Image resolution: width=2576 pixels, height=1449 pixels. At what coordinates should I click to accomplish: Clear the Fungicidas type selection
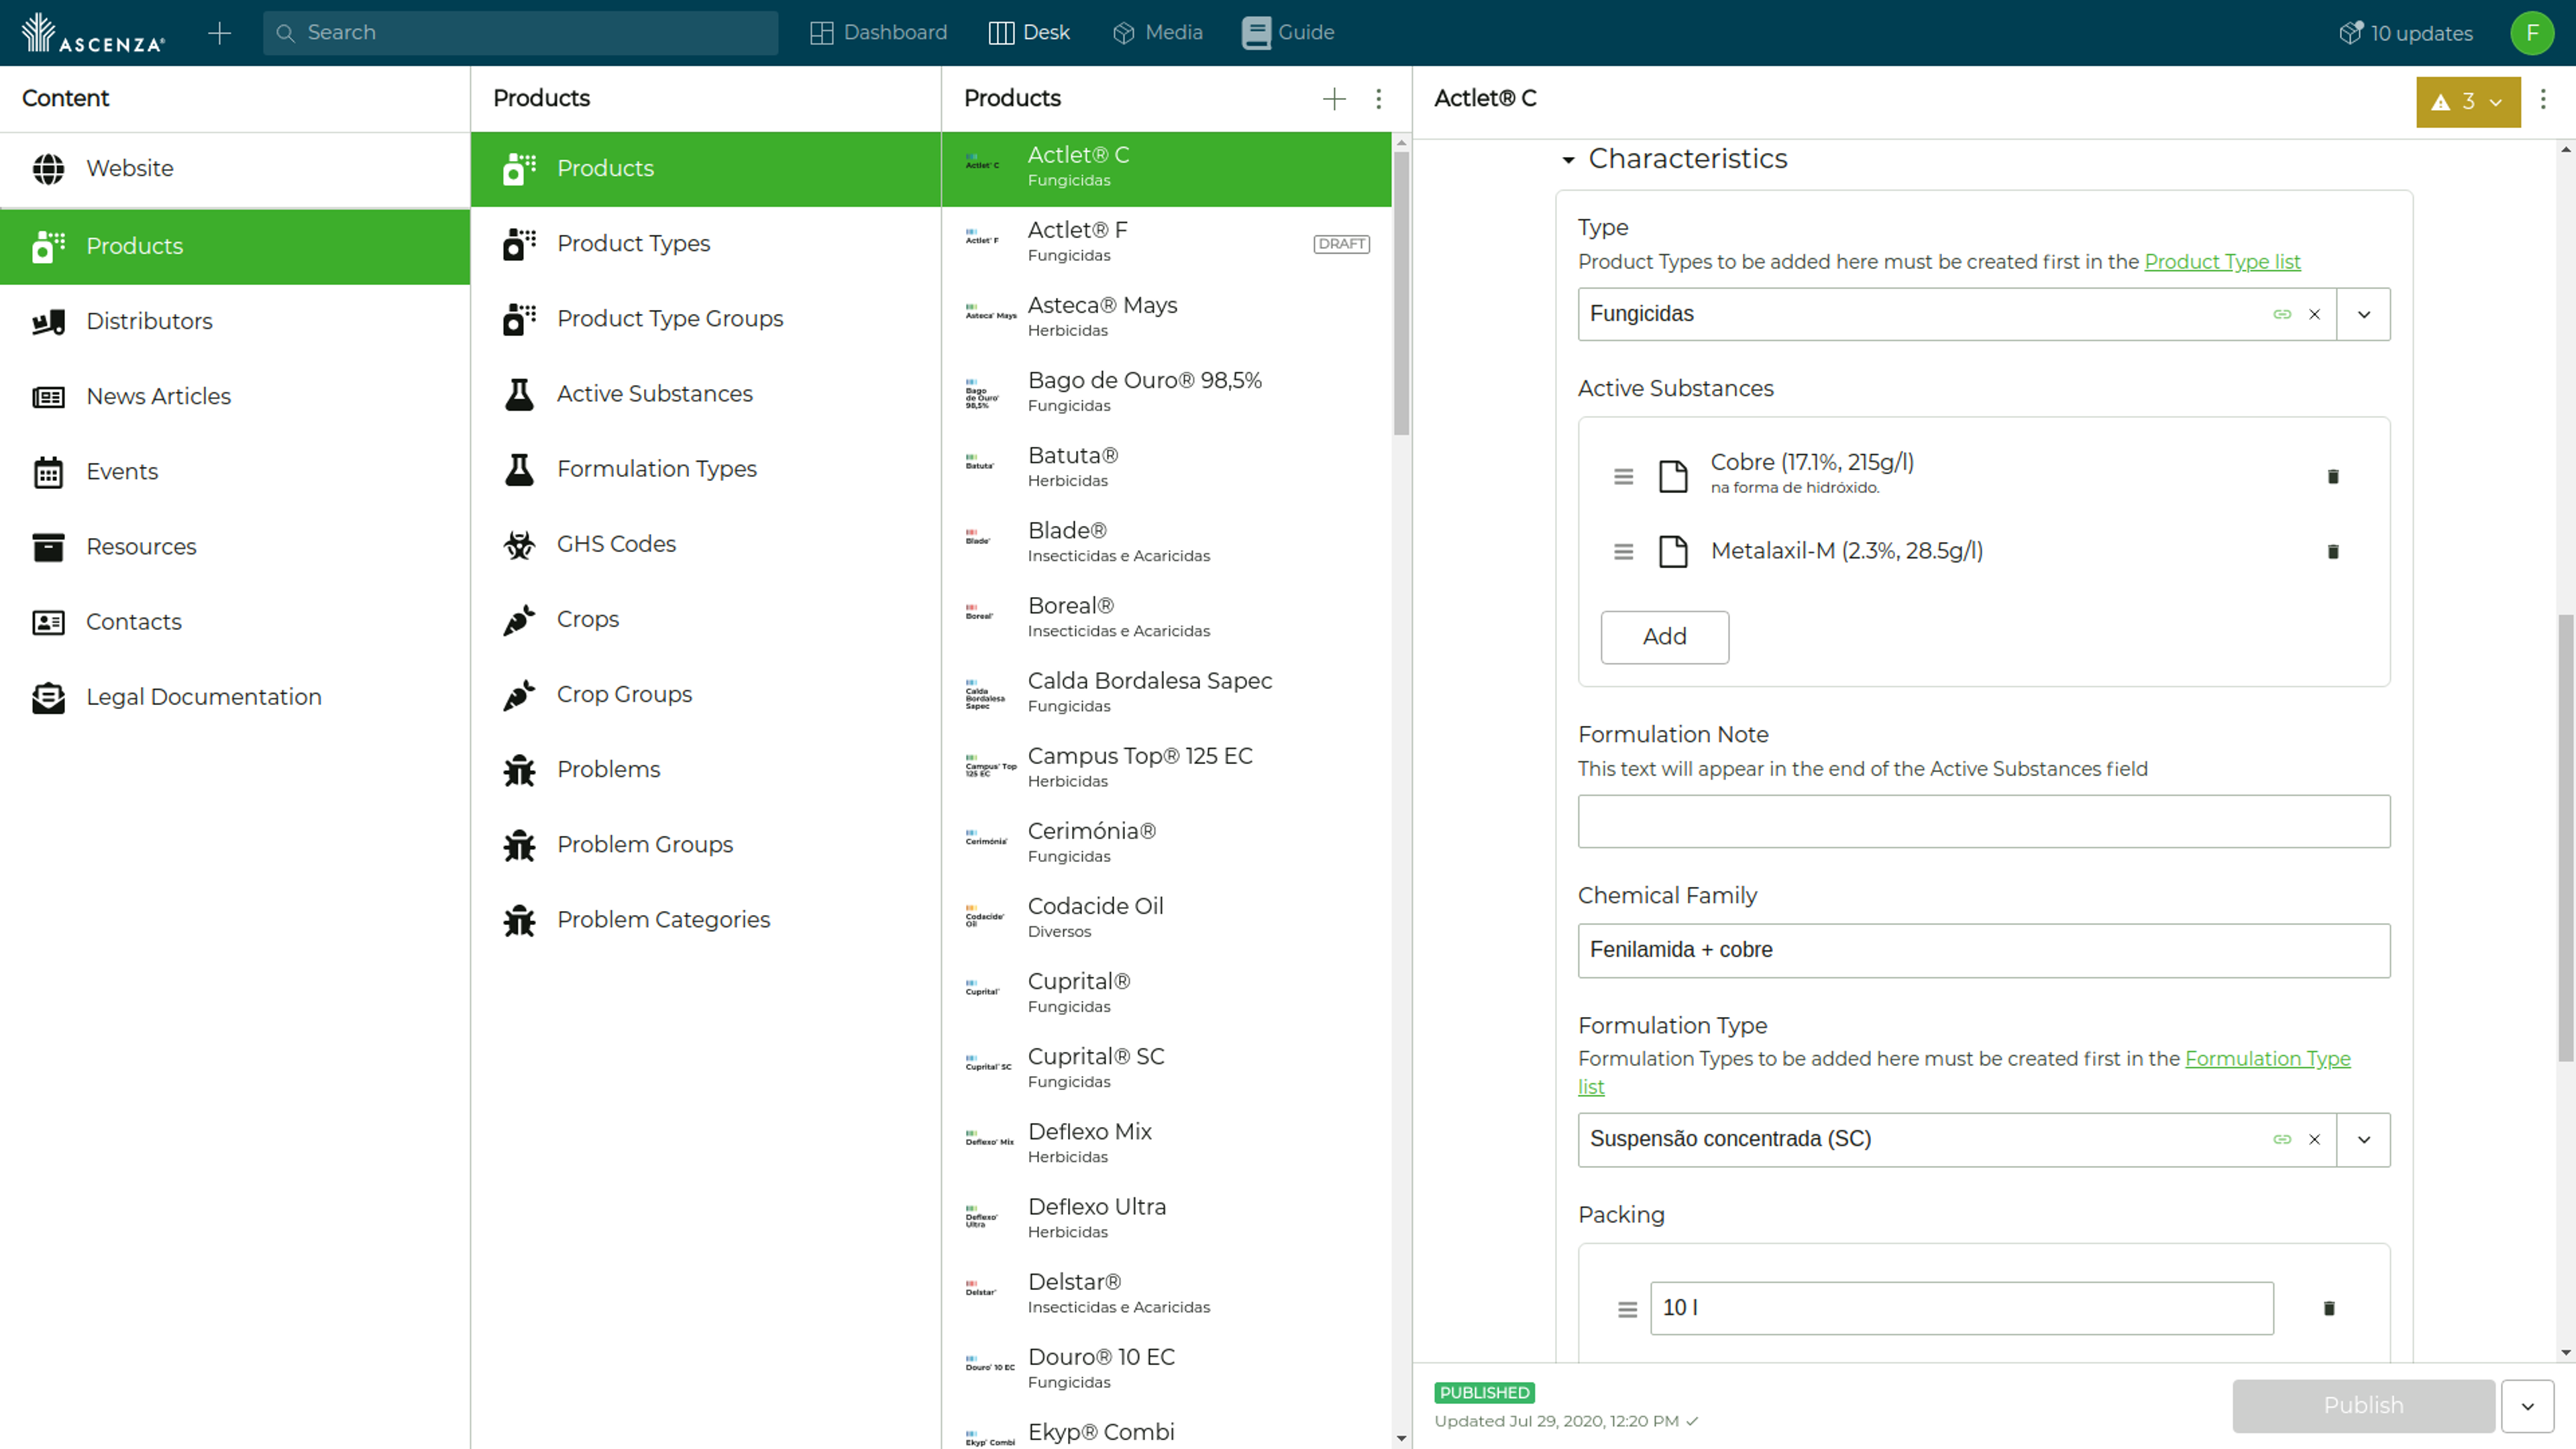click(2314, 314)
